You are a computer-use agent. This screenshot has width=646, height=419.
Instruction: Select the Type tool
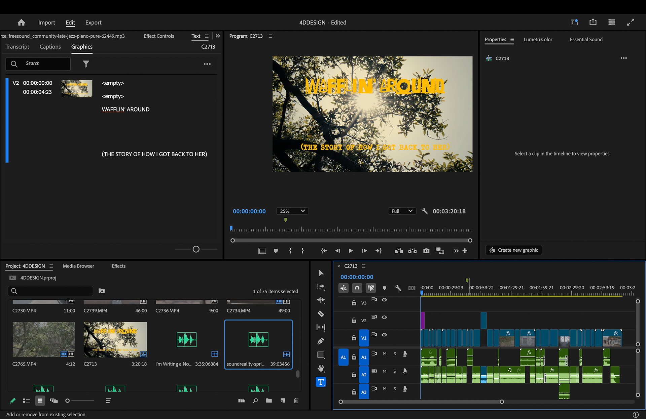pos(321,382)
